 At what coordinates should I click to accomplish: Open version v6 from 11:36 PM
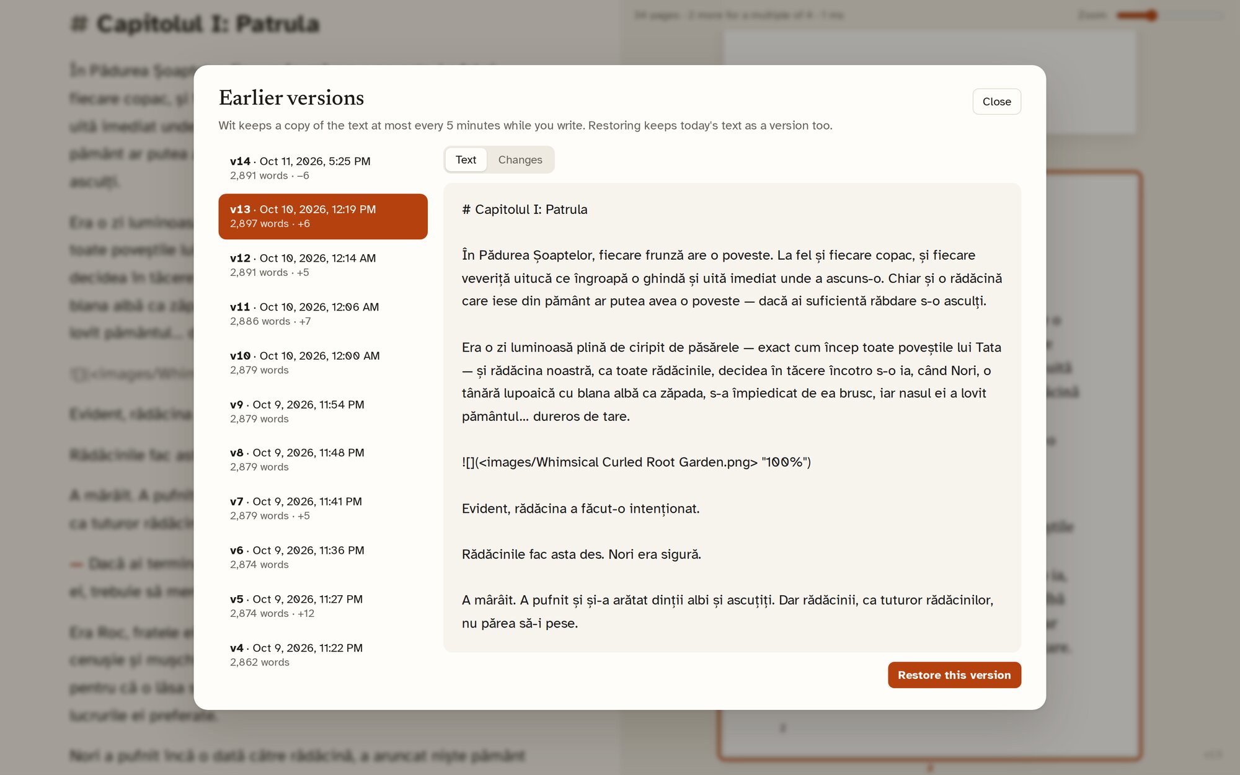tap(323, 557)
